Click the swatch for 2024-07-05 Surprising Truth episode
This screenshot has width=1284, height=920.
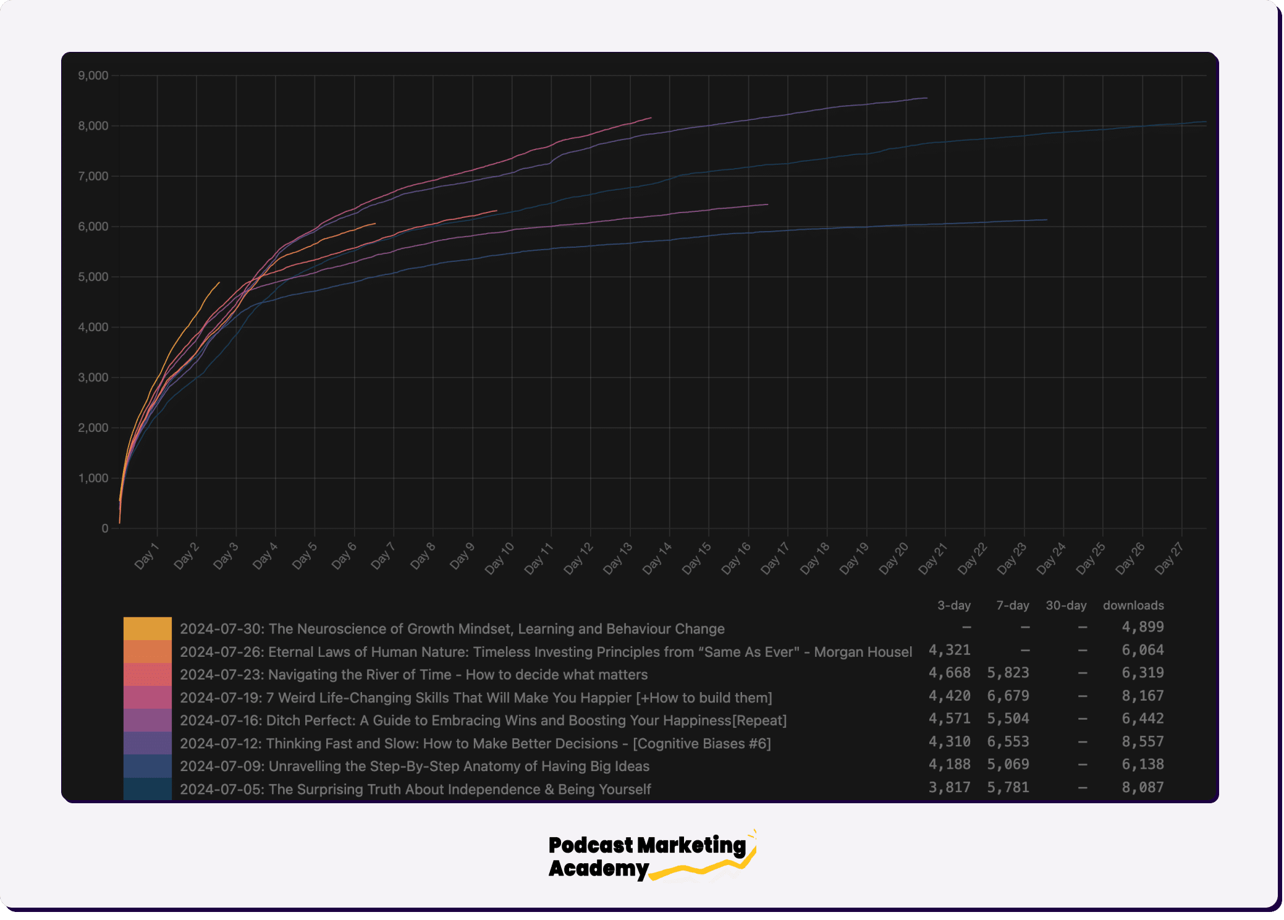148,788
